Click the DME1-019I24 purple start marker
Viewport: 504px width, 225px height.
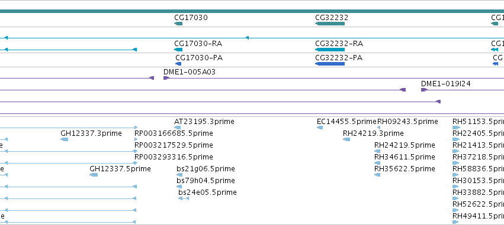[x=424, y=90]
